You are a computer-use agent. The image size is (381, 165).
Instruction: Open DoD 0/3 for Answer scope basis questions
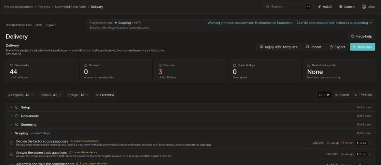tap(332, 154)
